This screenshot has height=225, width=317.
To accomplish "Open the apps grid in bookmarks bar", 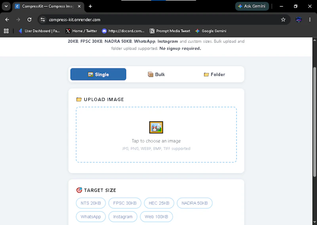I will [6, 31].
